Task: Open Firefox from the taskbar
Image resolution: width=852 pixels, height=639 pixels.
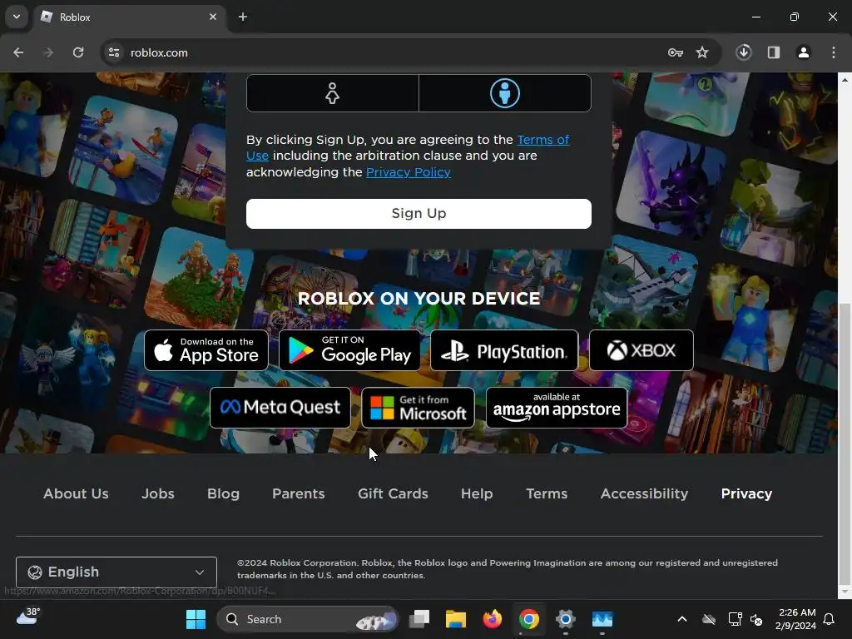Action: tap(493, 619)
